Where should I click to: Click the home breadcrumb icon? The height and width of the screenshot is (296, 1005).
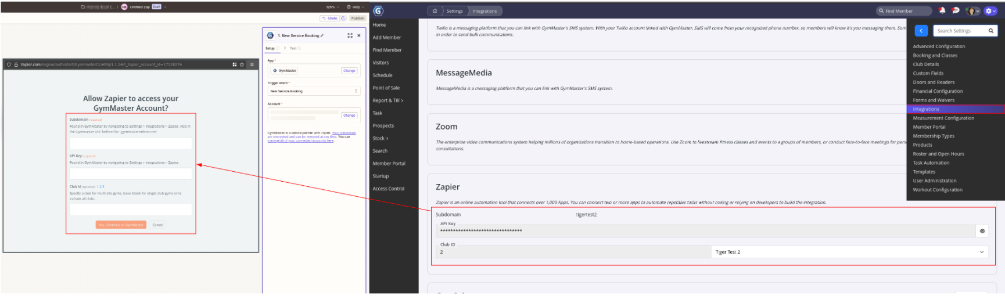pos(435,11)
